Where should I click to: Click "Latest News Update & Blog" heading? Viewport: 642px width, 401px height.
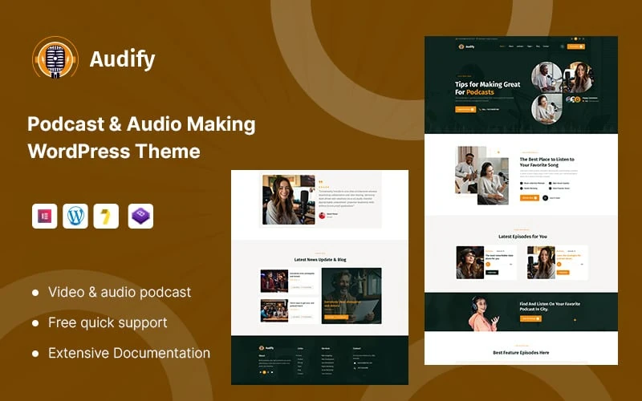320,259
